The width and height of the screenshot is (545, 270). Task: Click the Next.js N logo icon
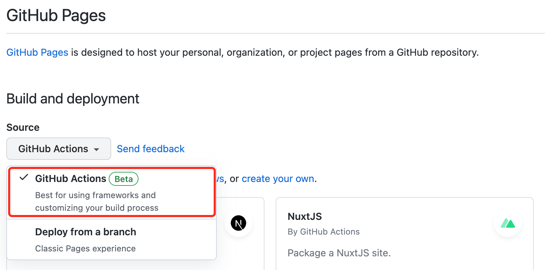click(x=238, y=223)
